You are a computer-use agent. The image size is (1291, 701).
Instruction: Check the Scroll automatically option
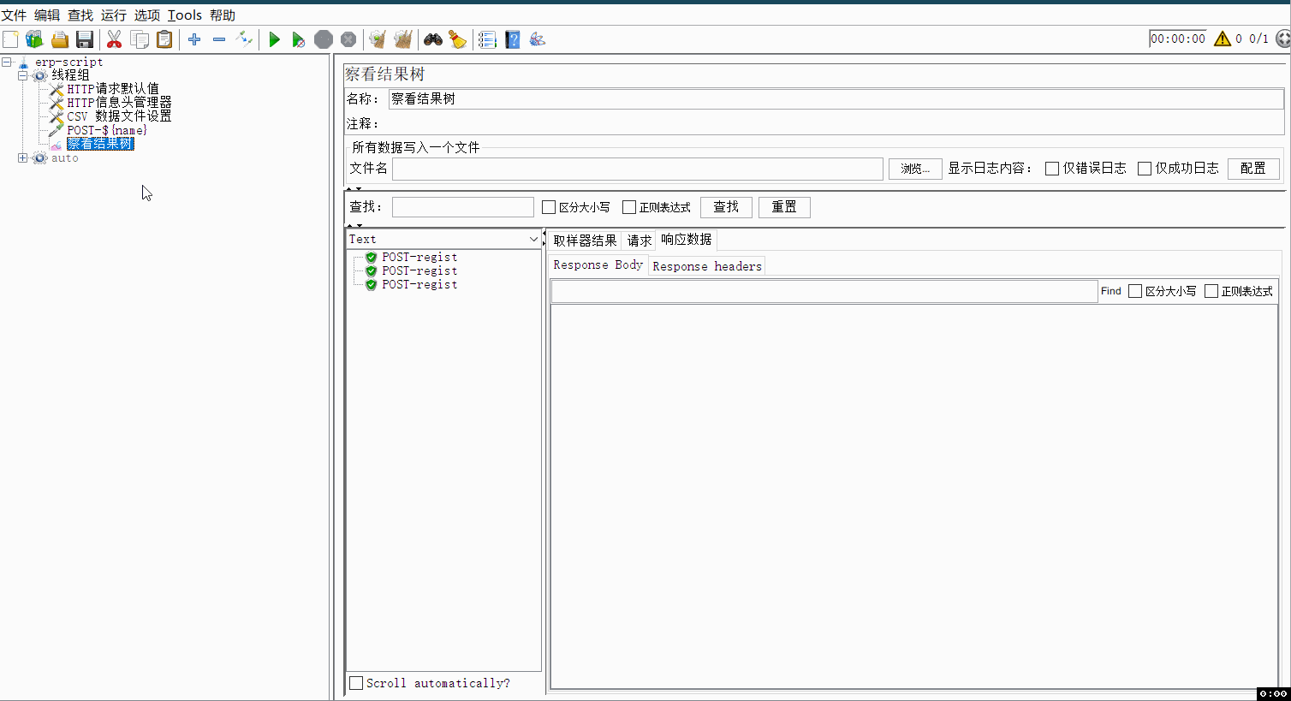(x=356, y=682)
